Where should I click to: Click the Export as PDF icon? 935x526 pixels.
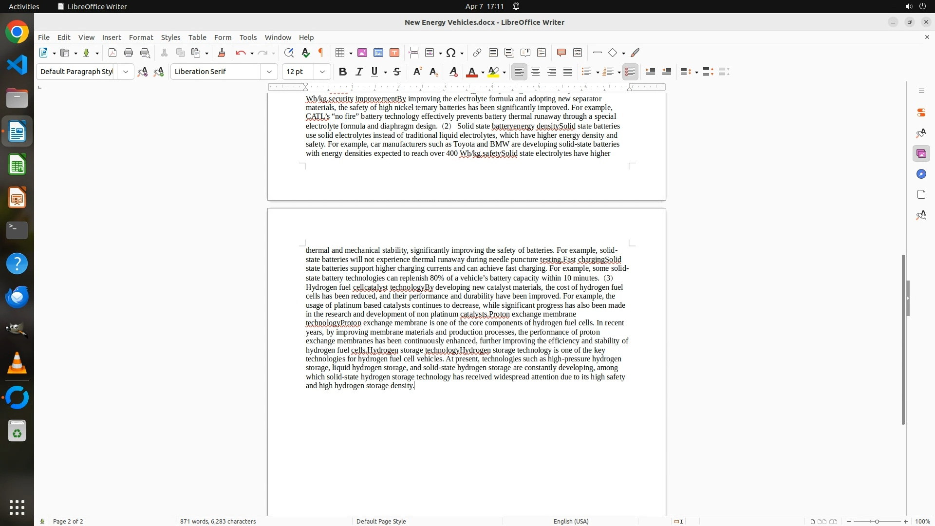pyautogui.click(x=112, y=53)
